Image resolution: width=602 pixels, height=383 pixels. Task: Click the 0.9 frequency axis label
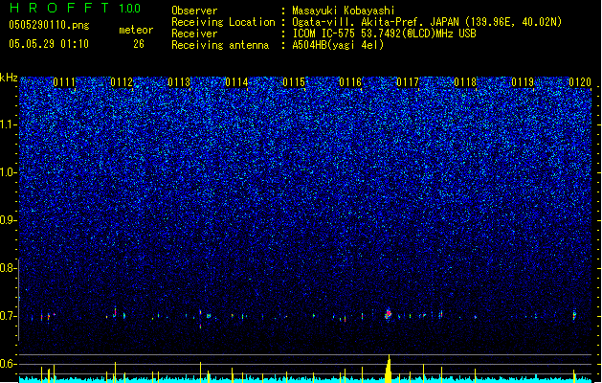(x=8, y=220)
